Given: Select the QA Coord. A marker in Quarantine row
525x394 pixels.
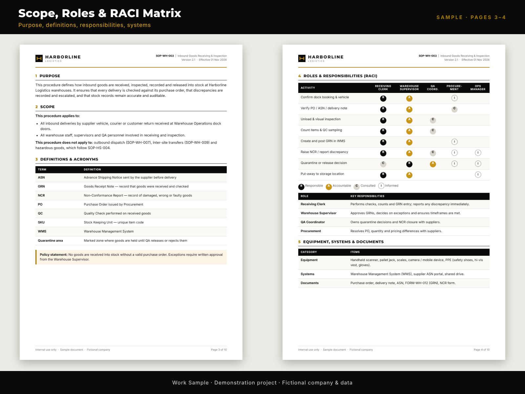Looking at the screenshot, I should 433,164.
